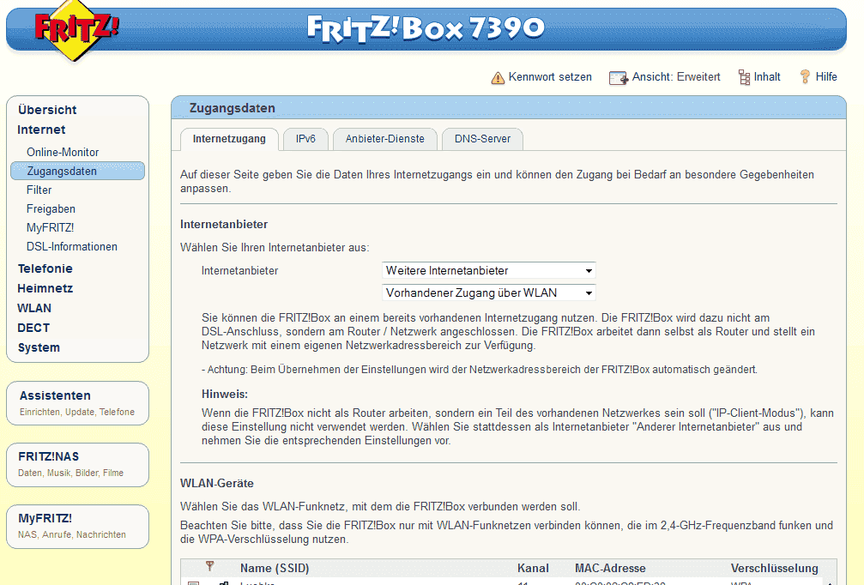Select Internet in the sidebar menu
Image resolution: width=864 pixels, height=585 pixels.
click(41, 130)
